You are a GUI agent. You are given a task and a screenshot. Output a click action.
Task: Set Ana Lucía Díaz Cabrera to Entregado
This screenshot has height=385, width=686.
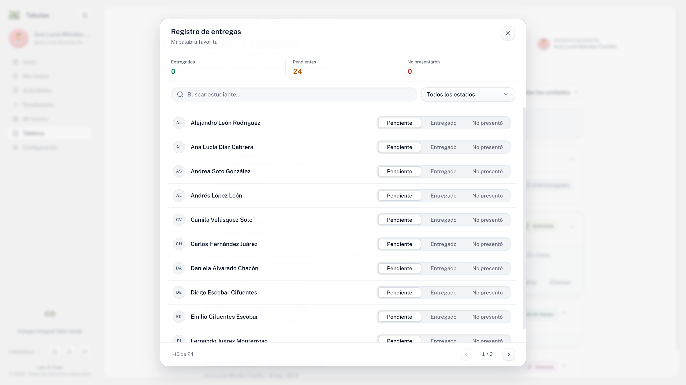tap(443, 147)
